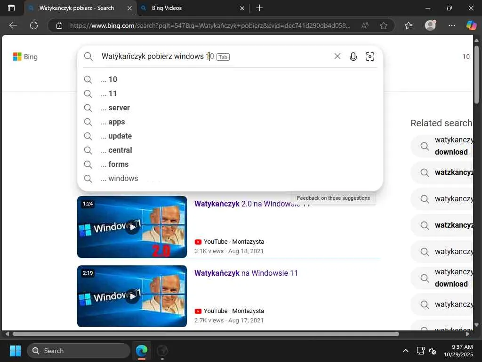Pick the '... server' suggestion
The height and width of the screenshot is (362, 482).
point(230,108)
